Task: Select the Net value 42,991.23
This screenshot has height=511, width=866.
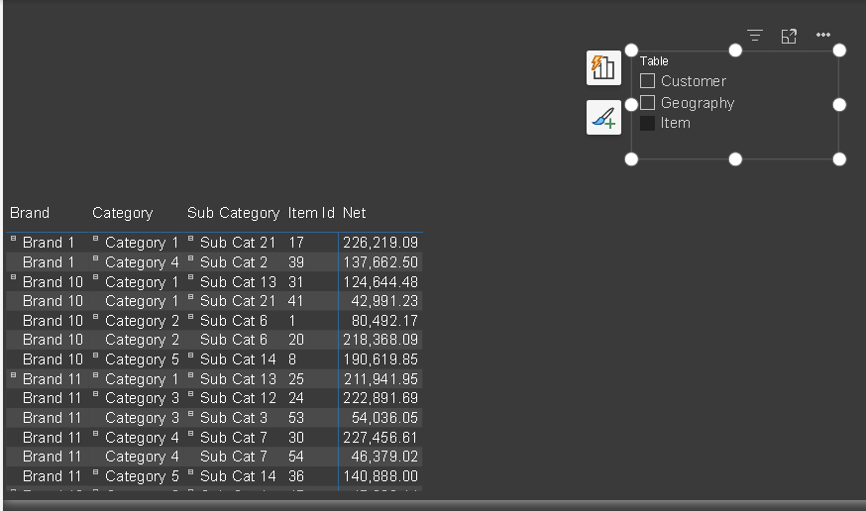Action: point(384,301)
